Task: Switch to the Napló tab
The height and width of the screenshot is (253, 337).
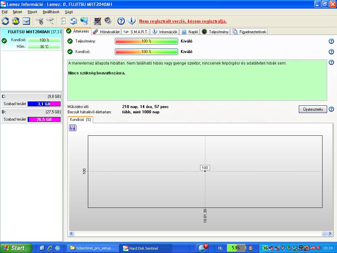Action: coord(190,32)
